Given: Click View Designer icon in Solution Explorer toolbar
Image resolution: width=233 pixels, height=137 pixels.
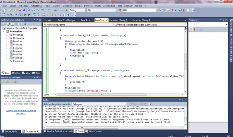Looking at the screenshot, I should pyautogui.click(x=22, y=24).
